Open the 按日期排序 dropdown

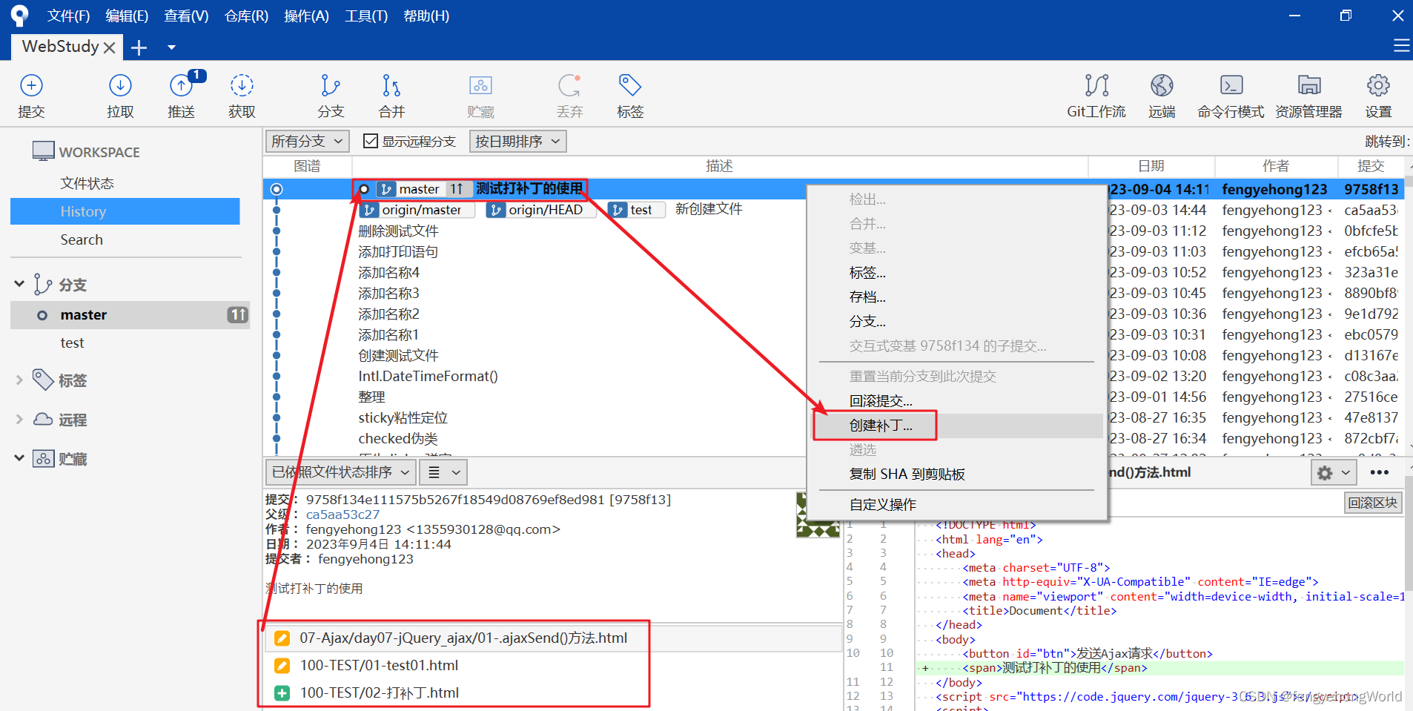pos(517,141)
